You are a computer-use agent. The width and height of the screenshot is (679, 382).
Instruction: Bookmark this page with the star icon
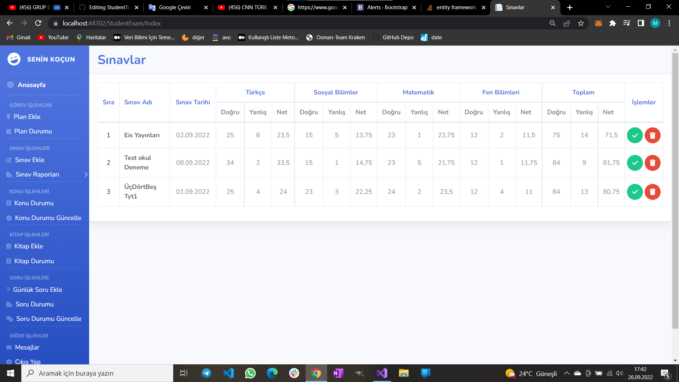[581, 23]
